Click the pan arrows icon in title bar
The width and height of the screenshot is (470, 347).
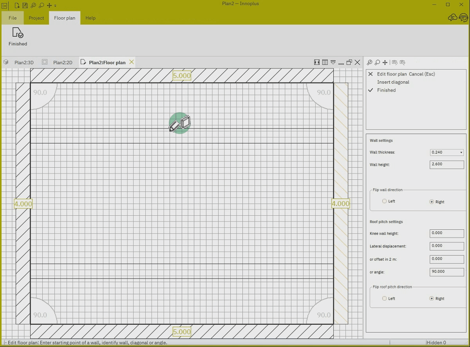click(49, 5)
